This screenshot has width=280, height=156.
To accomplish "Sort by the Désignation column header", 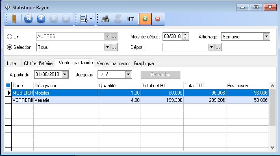I will click(66, 86).
